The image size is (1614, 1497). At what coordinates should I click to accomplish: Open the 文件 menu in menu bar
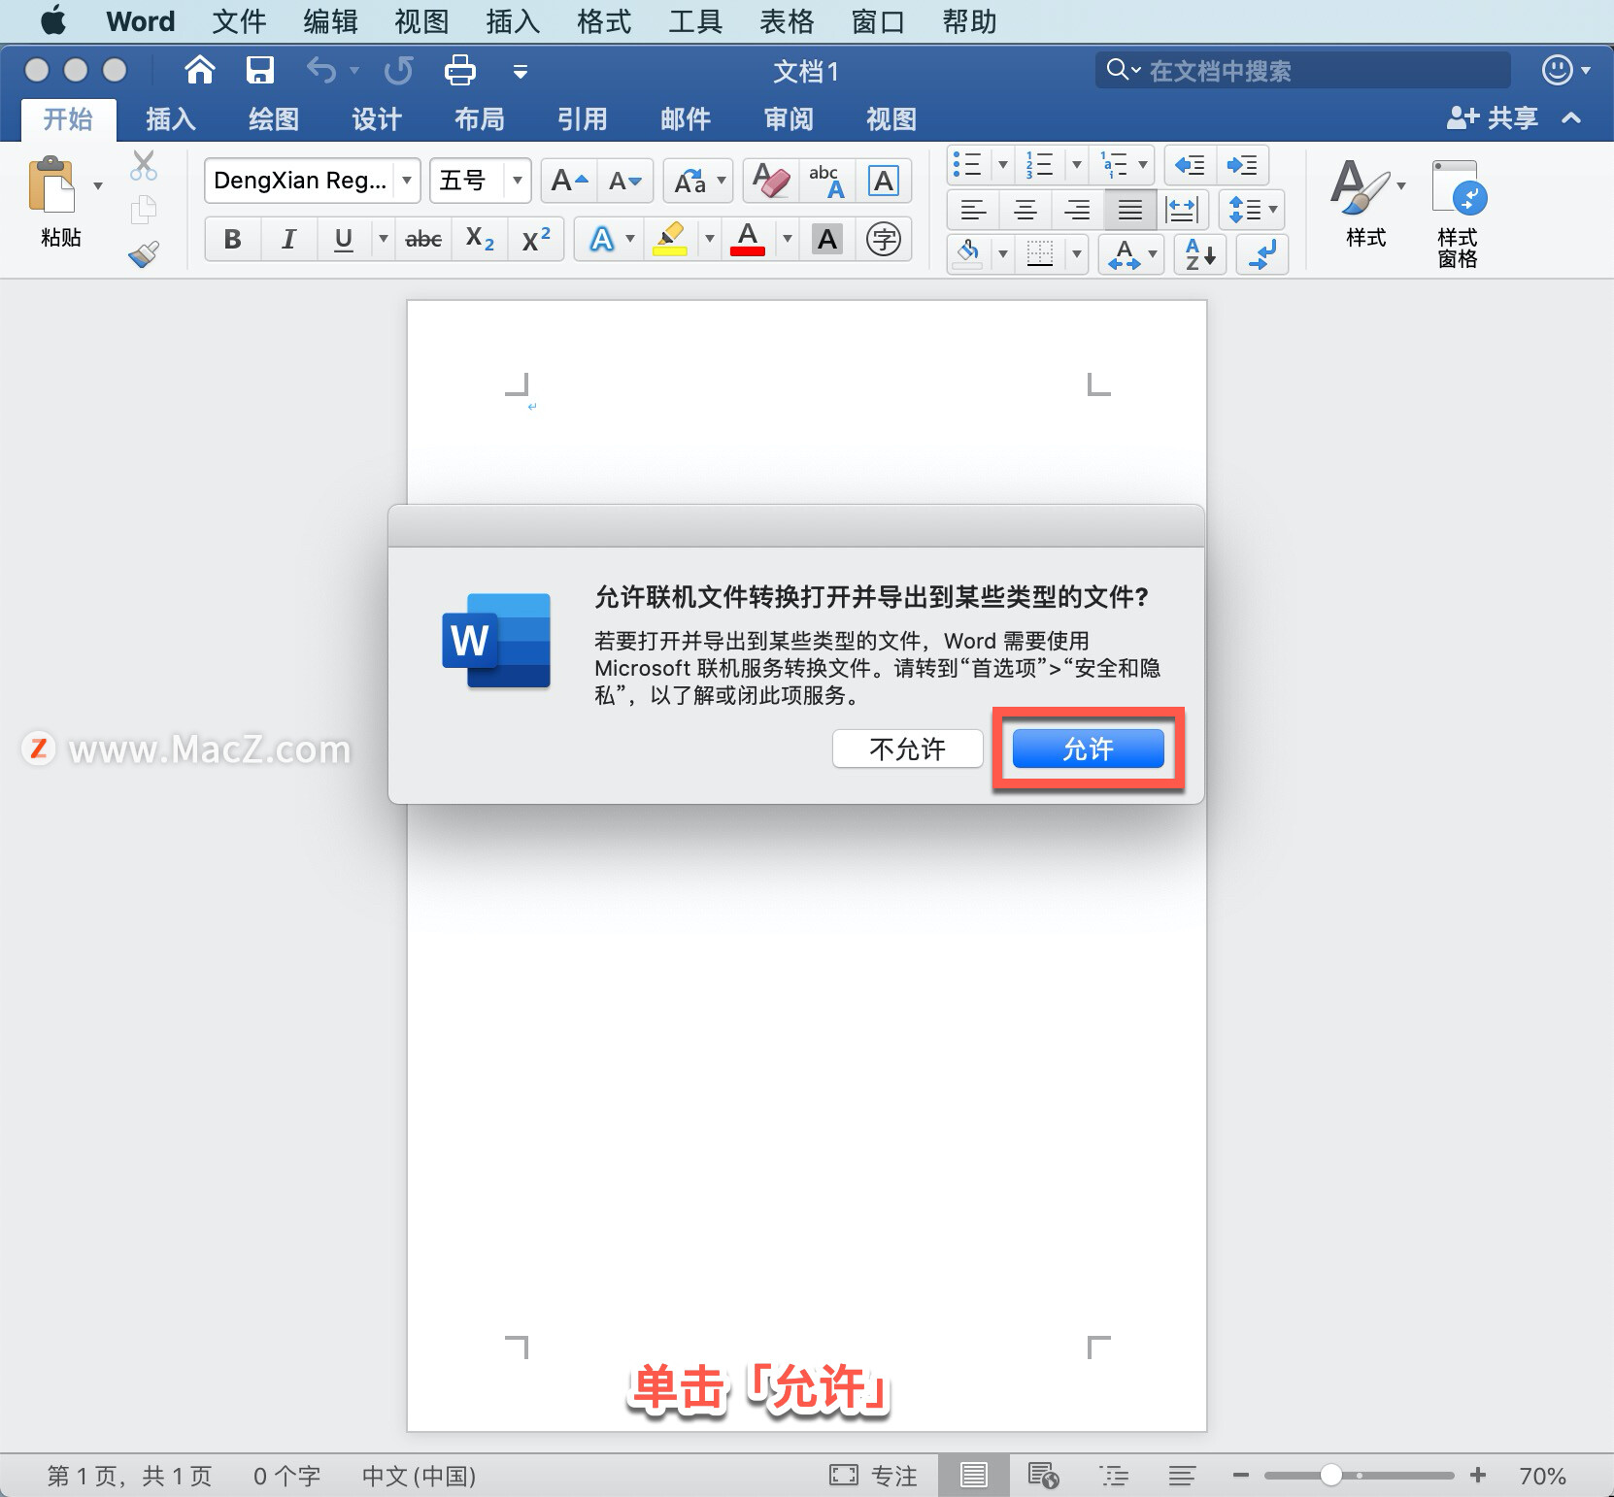click(x=239, y=21)
